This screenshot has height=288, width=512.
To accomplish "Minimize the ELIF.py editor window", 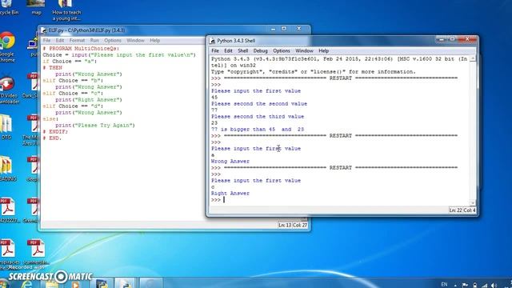I will 274,29.
